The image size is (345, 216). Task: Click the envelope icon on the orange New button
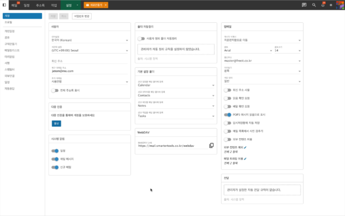[88, 5]
